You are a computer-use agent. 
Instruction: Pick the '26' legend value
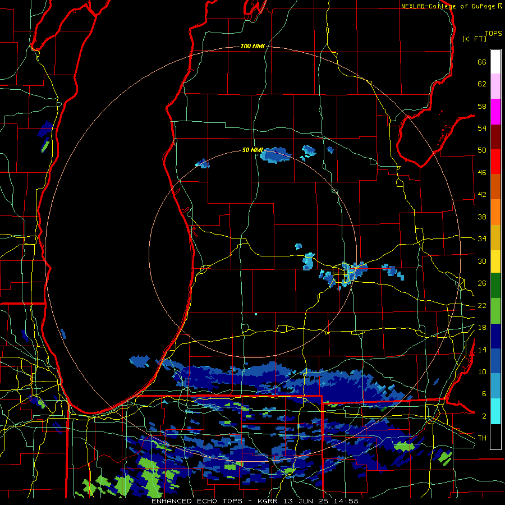482,283
